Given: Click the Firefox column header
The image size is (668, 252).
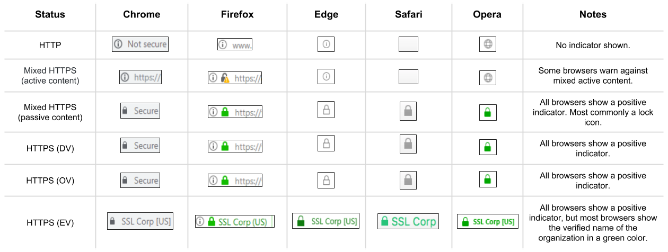Looking at the screenshot, I should (x=237, y=15).
